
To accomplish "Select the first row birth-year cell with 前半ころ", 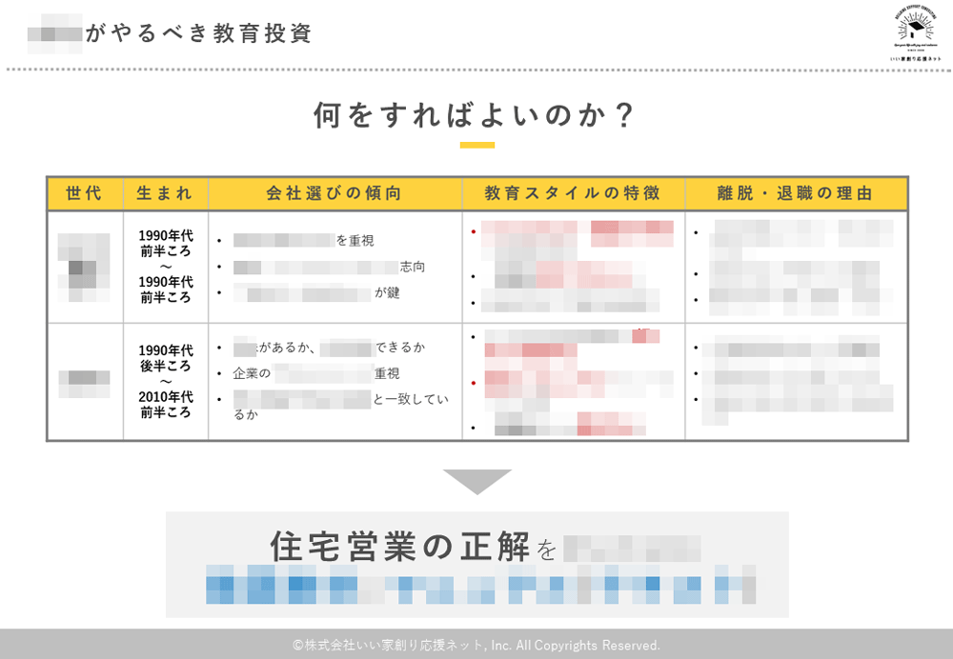I will click(x=165, y=267).
